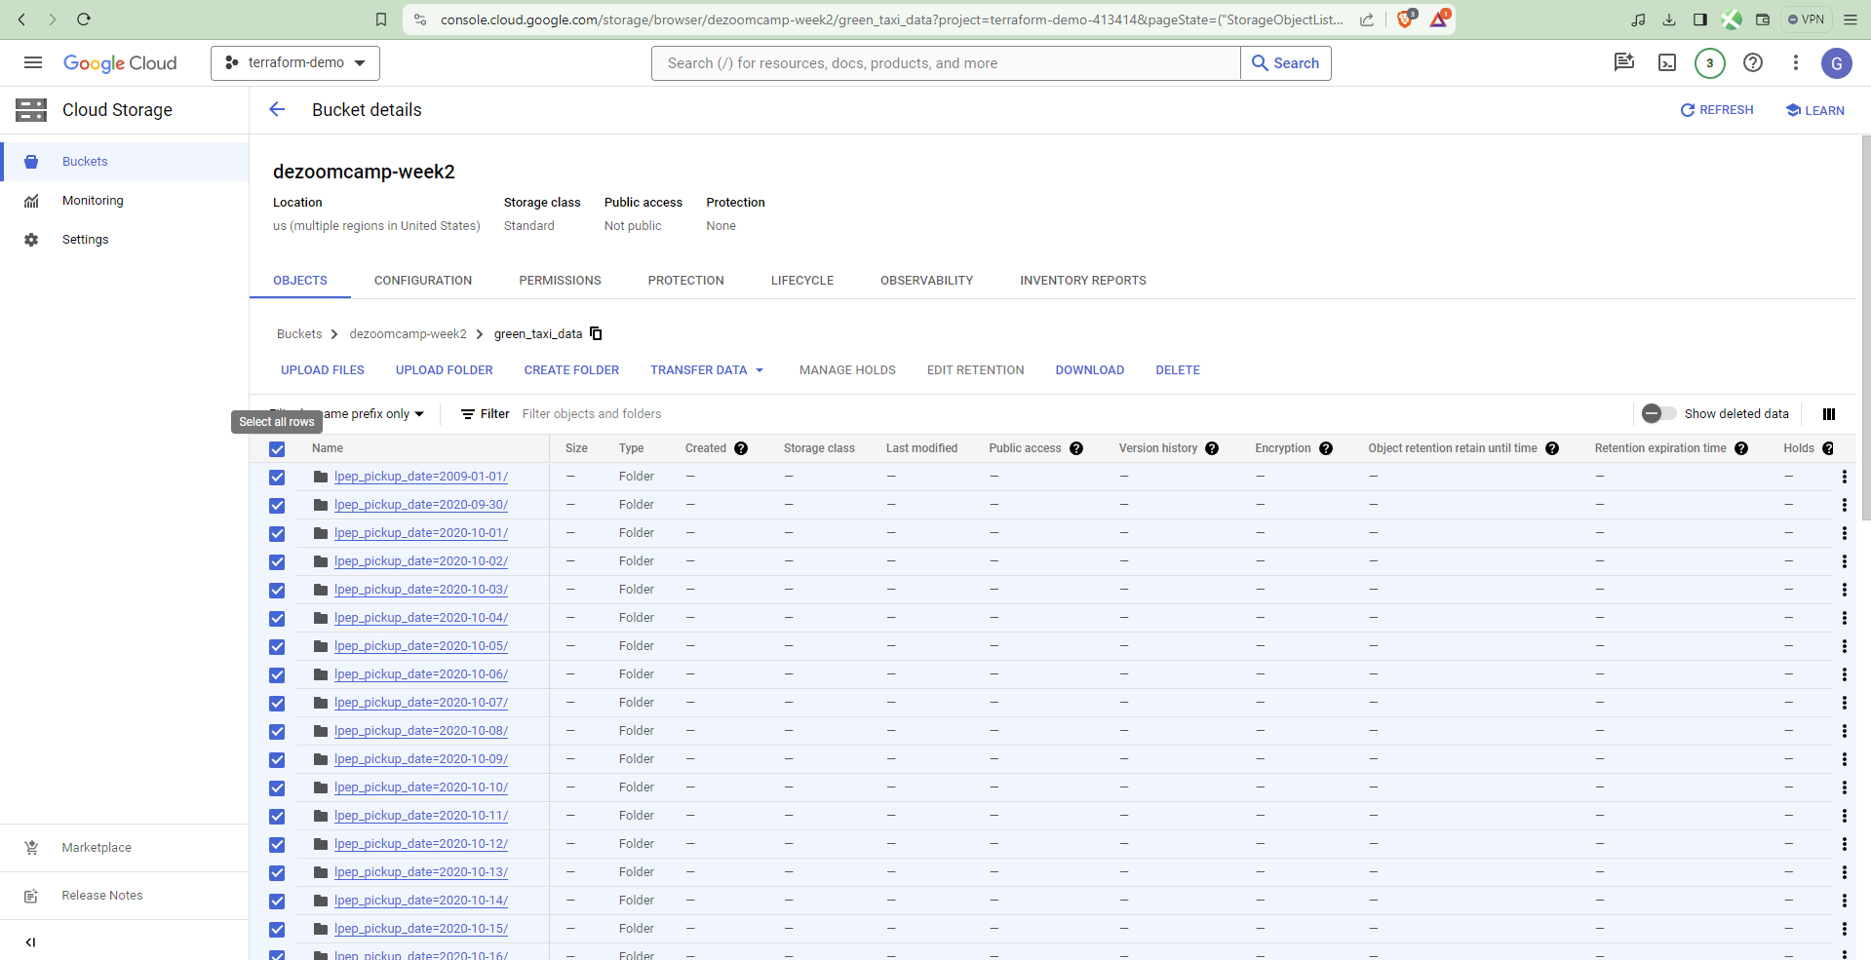Show help for Retention expiration time column
Viewport: 1871px width, 960px height.
click(1741, 448)
